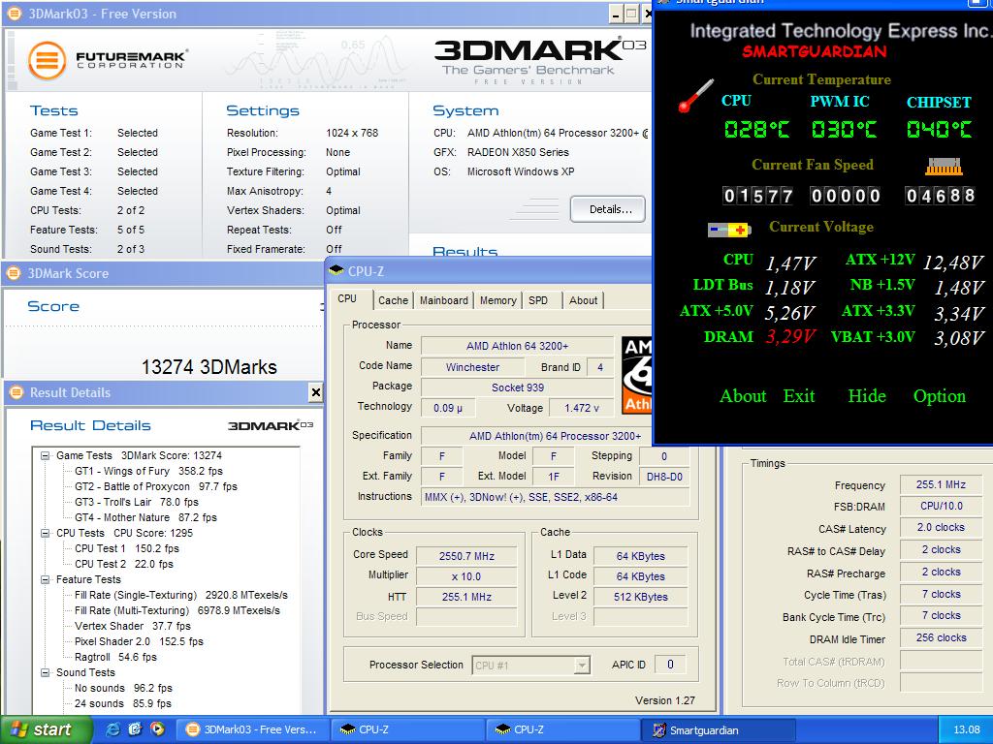Image resolution: width=993 pixels, height=744 pixels.
Task: Click the CPU-Z window title chip icon
Action: [336, 271]
